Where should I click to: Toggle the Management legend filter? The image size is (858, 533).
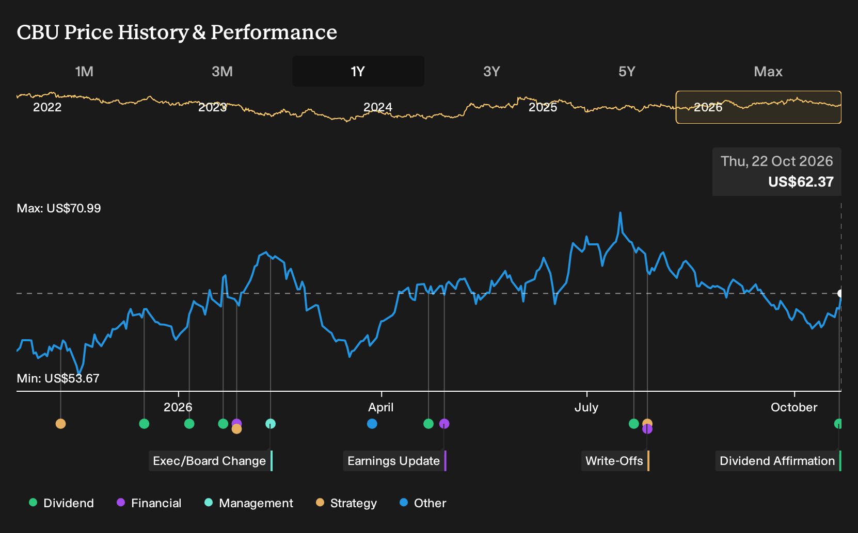coord(249,503)
